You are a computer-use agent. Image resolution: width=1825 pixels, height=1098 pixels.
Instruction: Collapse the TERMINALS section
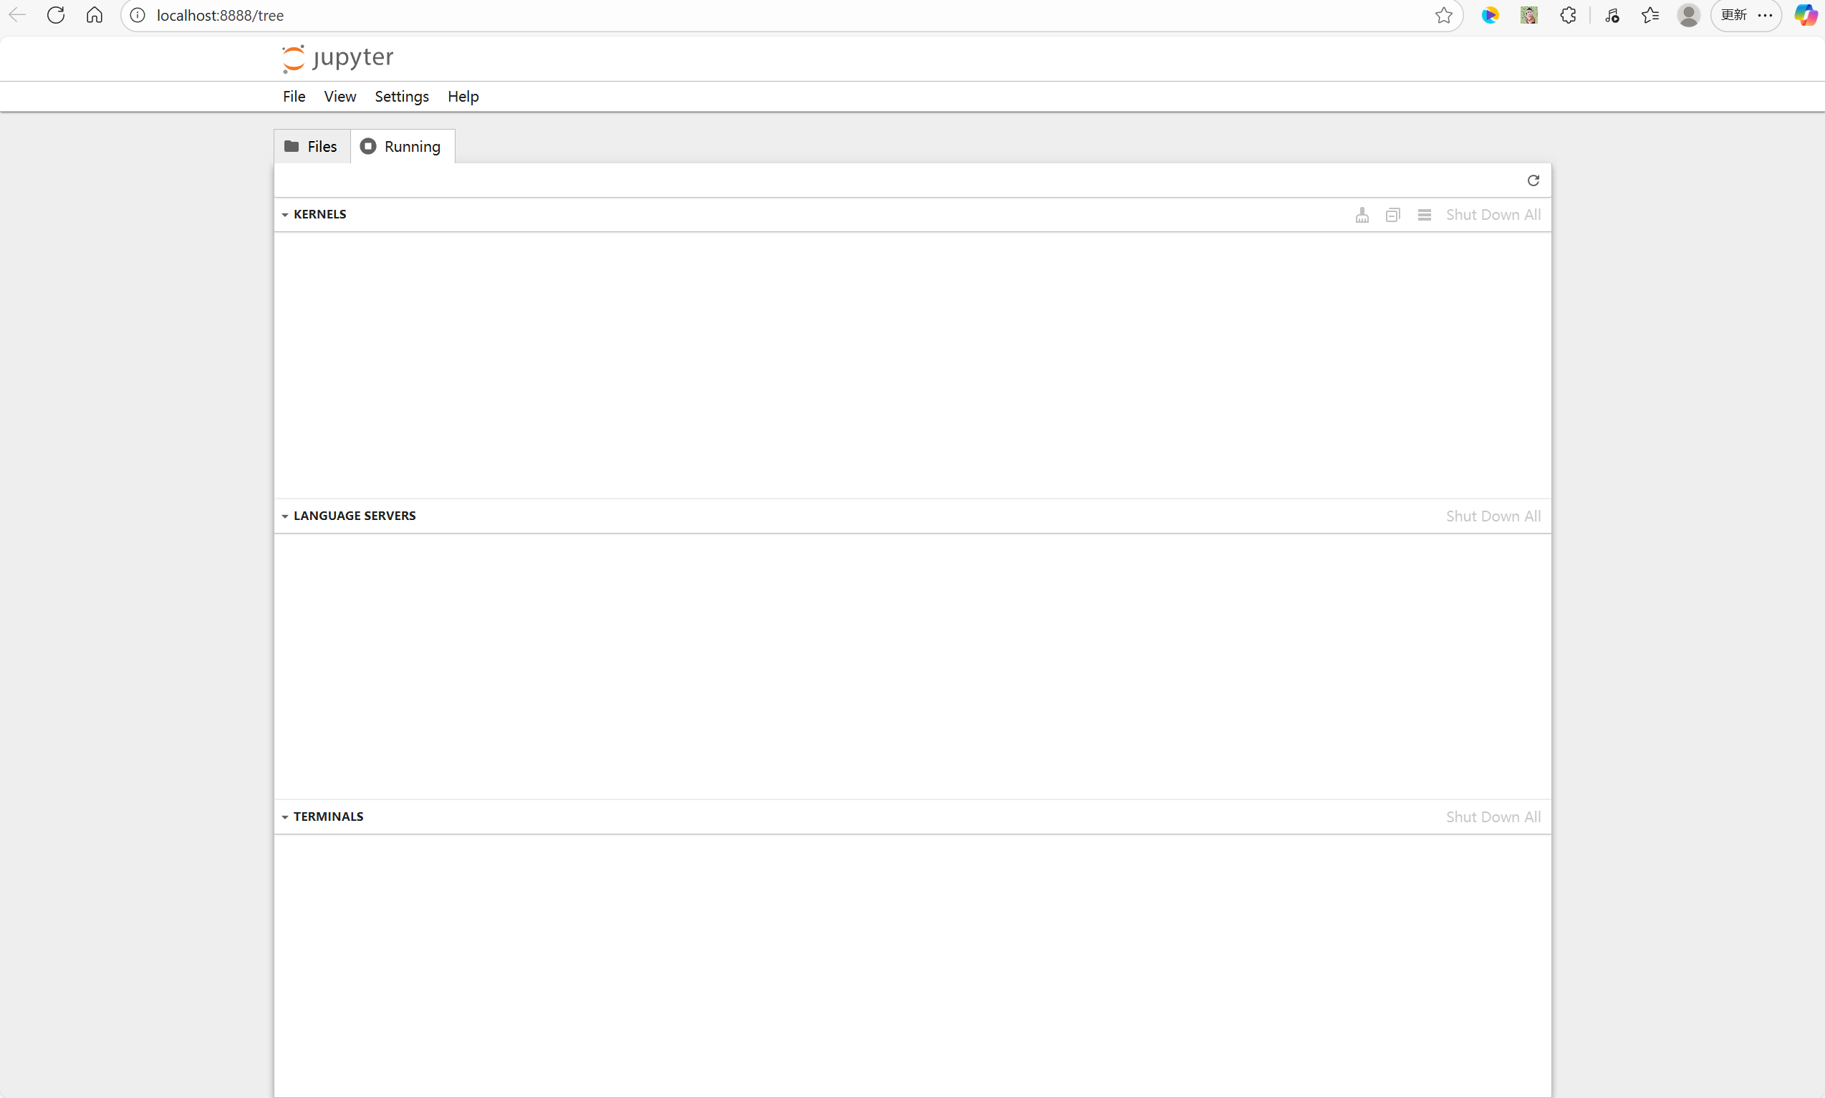[x=285, y=817]
